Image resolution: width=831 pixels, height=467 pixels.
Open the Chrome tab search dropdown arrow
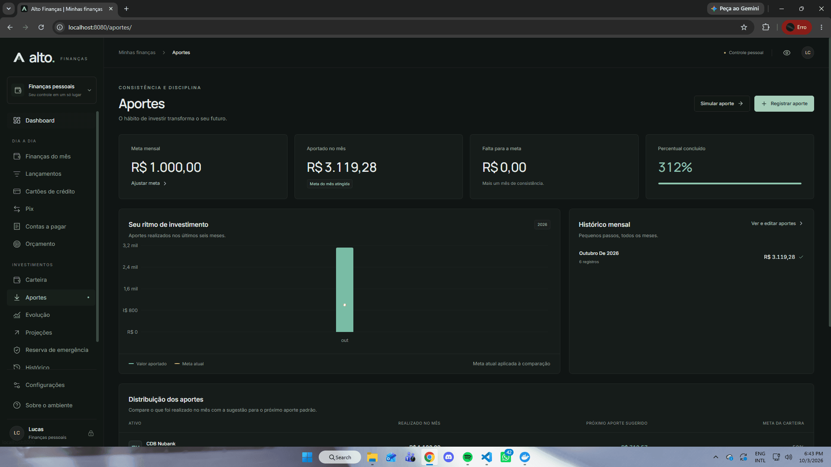click(8, 9)
